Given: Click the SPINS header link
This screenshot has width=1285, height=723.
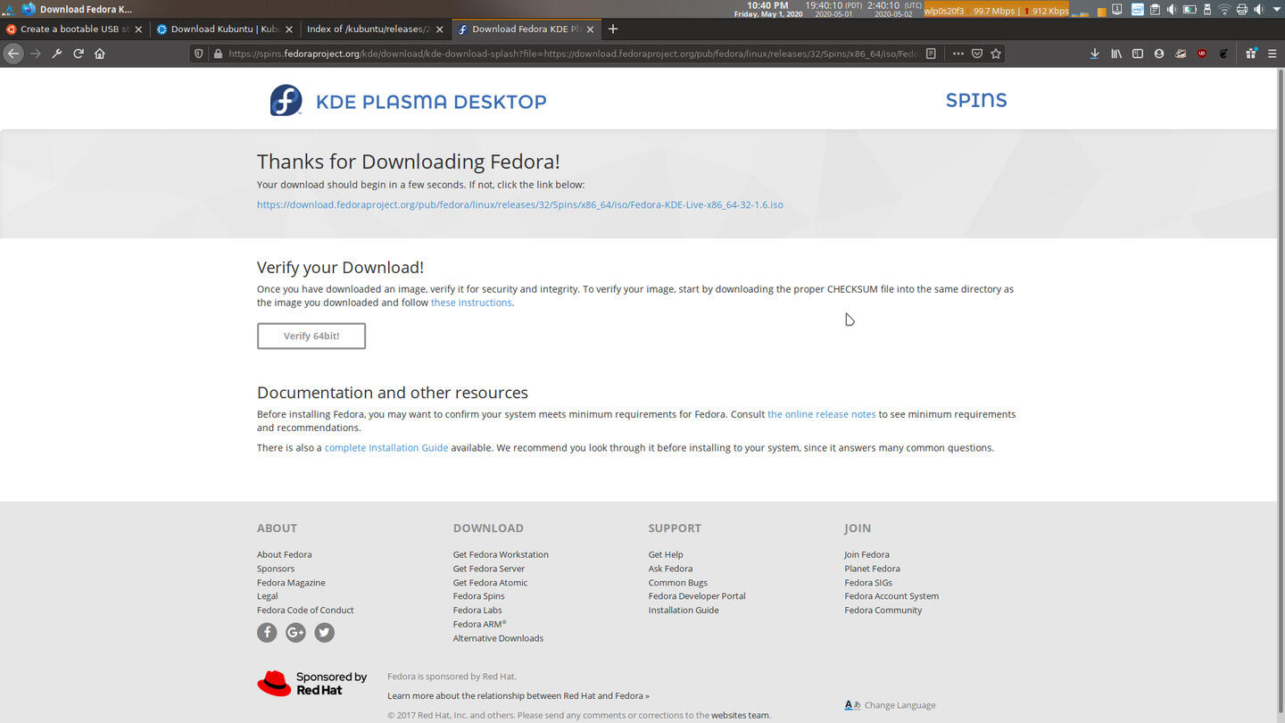Looking at the screenshot, I should pyautogui.click(x=976, y=100).
